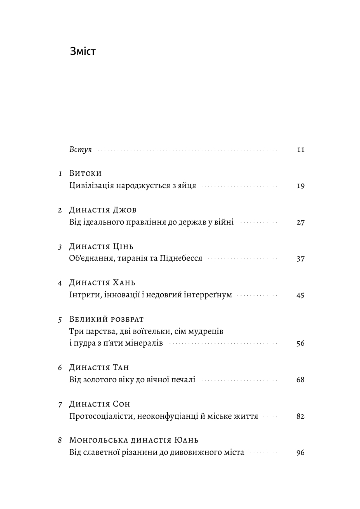The height and width of the screenshot is (509, 360).
Task: Select chapter title Витоки
Action: pos(86,173)
